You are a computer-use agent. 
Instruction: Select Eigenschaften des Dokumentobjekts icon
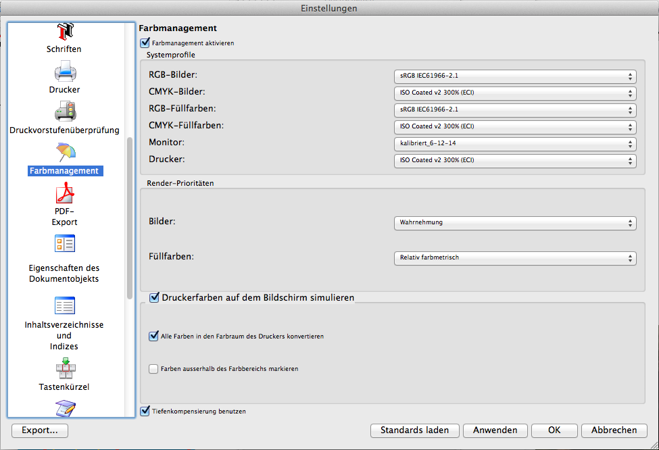coord(64,245)
